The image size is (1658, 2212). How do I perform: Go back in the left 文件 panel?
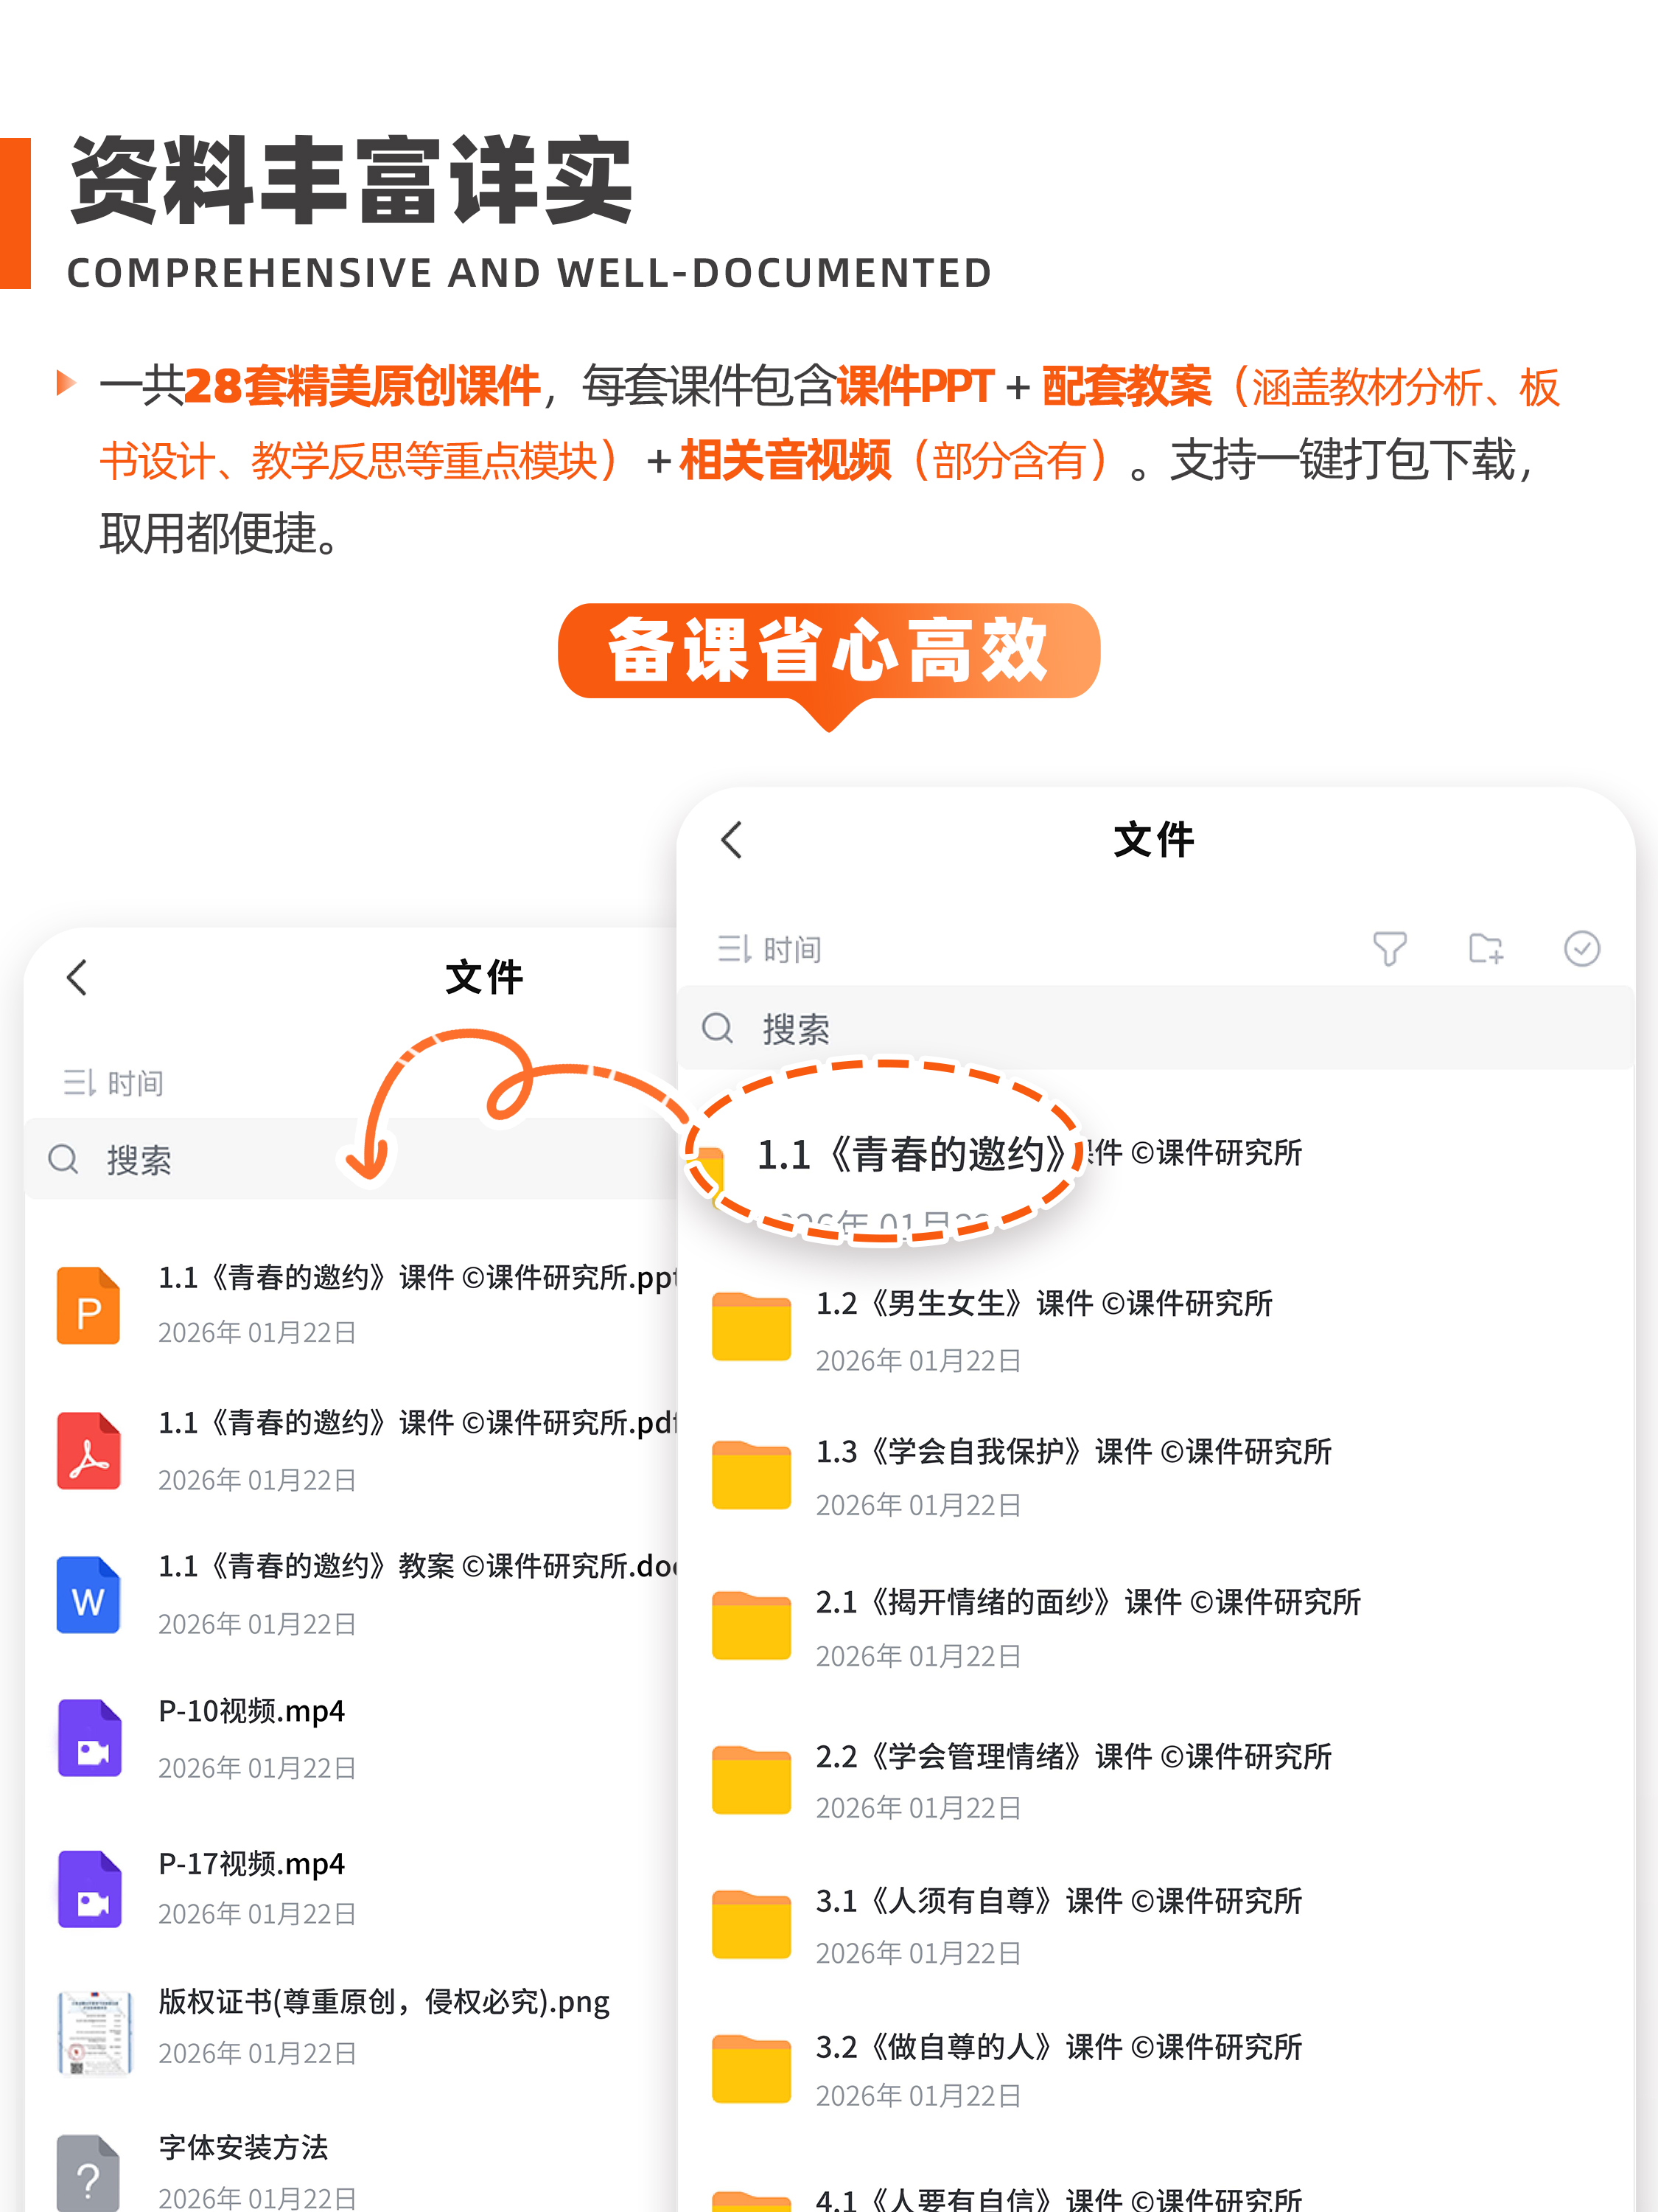[x=77, y=977]
